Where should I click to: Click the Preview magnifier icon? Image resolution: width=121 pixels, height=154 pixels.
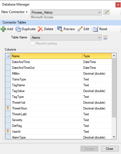tap(60, 29)
